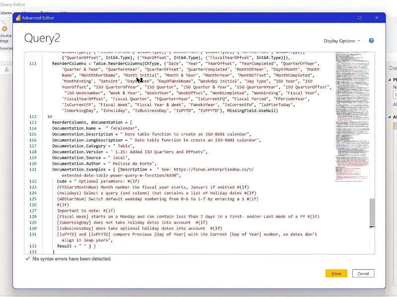Click MissingField.UseNull text
The image size is (397, 297).
click(253, 111)
